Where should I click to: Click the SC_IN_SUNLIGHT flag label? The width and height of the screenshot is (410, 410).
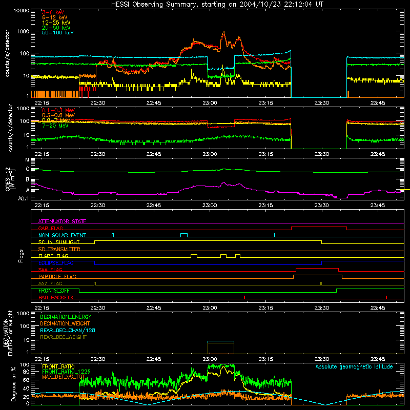tap(59, 242)
